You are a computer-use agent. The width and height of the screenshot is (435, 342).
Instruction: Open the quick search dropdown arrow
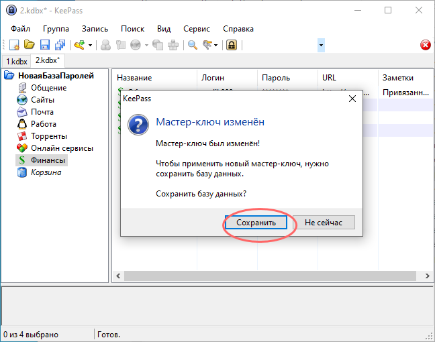[321, 45]
